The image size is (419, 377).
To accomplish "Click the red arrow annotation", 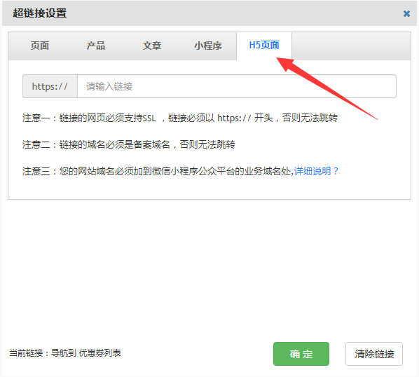I will [327, 88].
